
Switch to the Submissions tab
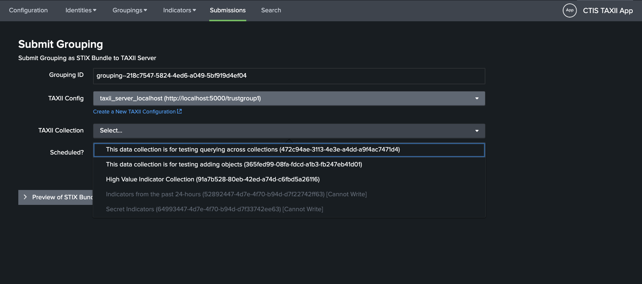(x=228, y=10)
